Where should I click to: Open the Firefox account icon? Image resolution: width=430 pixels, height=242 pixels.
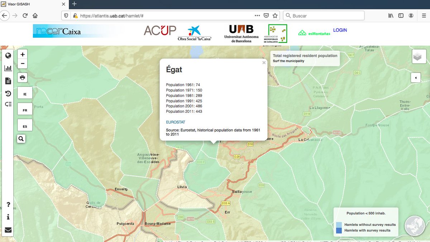click(x=411, y=16)
